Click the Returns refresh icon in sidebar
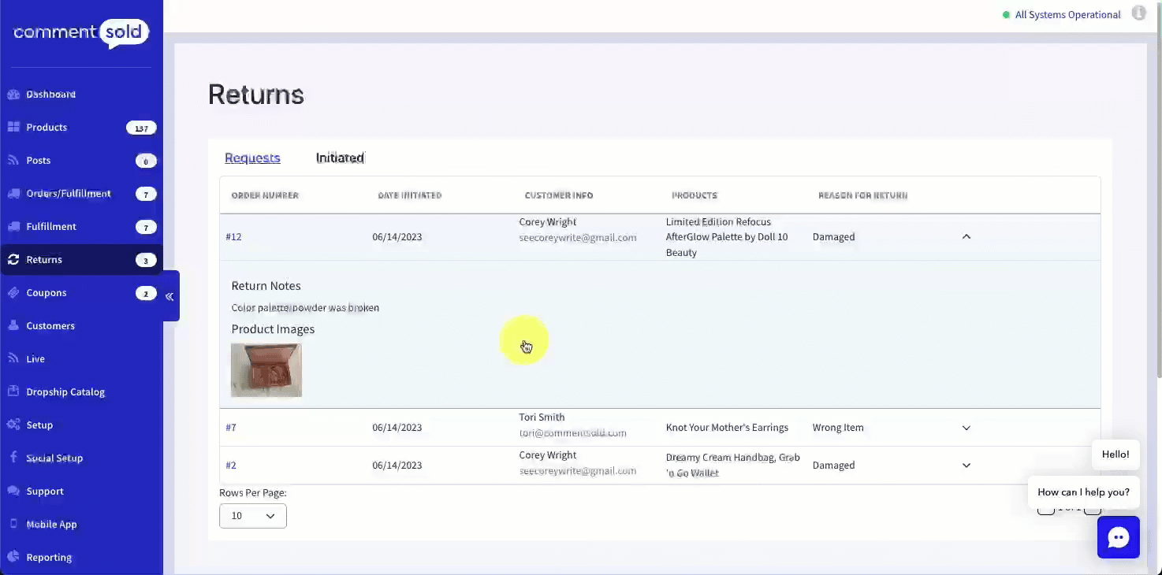Viewport: 1162px width, 575px height. (13, 260)
